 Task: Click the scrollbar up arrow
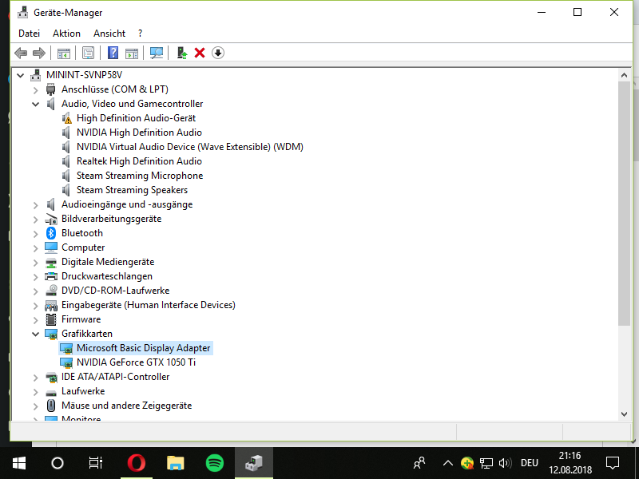pos(624,75)
